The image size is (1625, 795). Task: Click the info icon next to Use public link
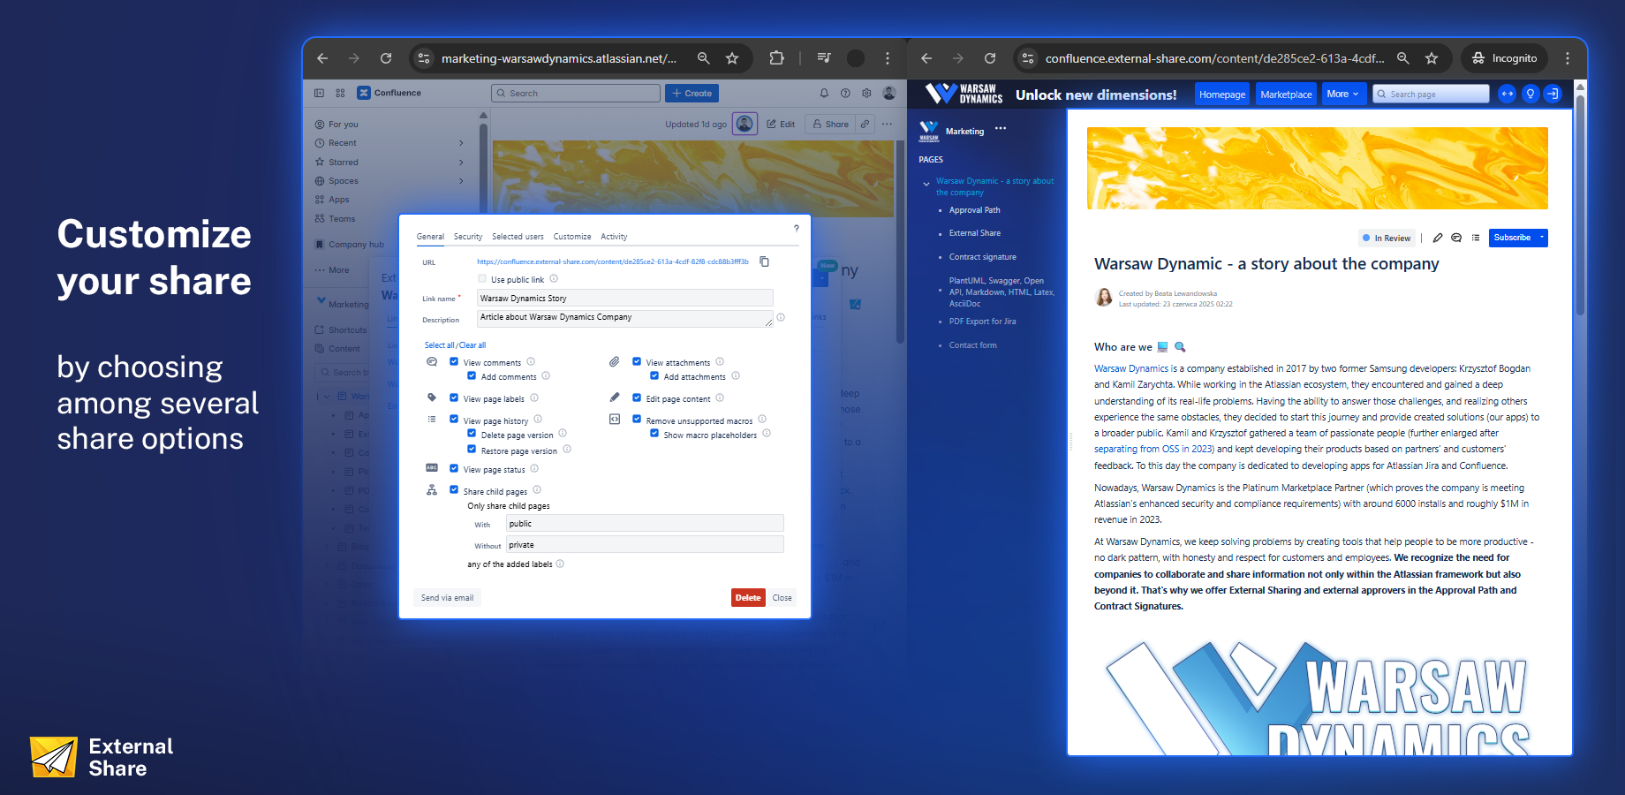click(x=554, y=278)
